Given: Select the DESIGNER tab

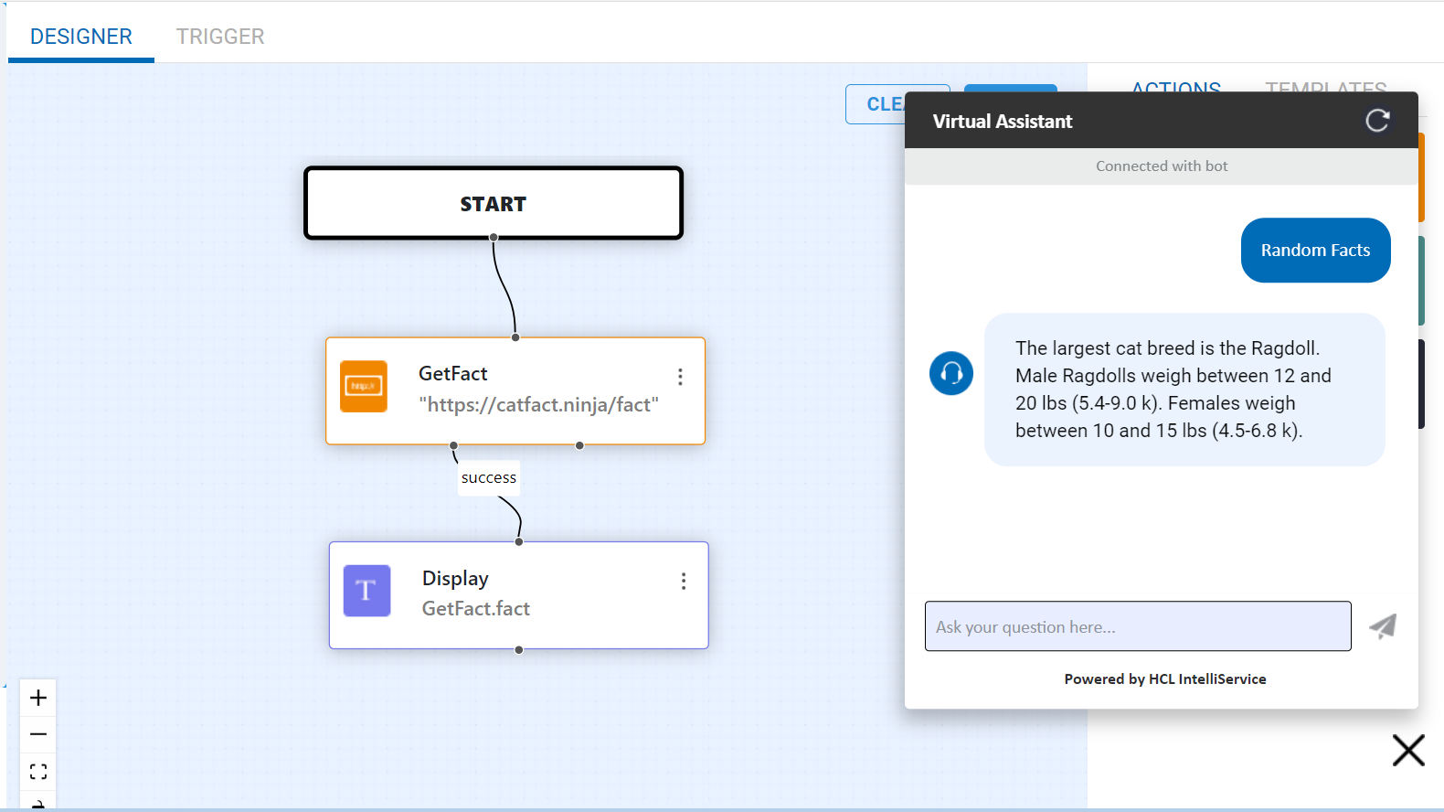Looking at the screenshot, I should click(81, 37).
